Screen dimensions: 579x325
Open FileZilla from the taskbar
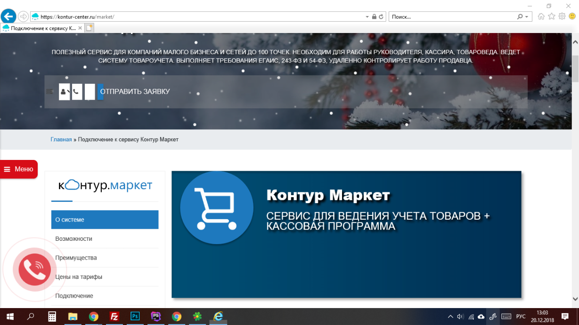pos(114,317)
